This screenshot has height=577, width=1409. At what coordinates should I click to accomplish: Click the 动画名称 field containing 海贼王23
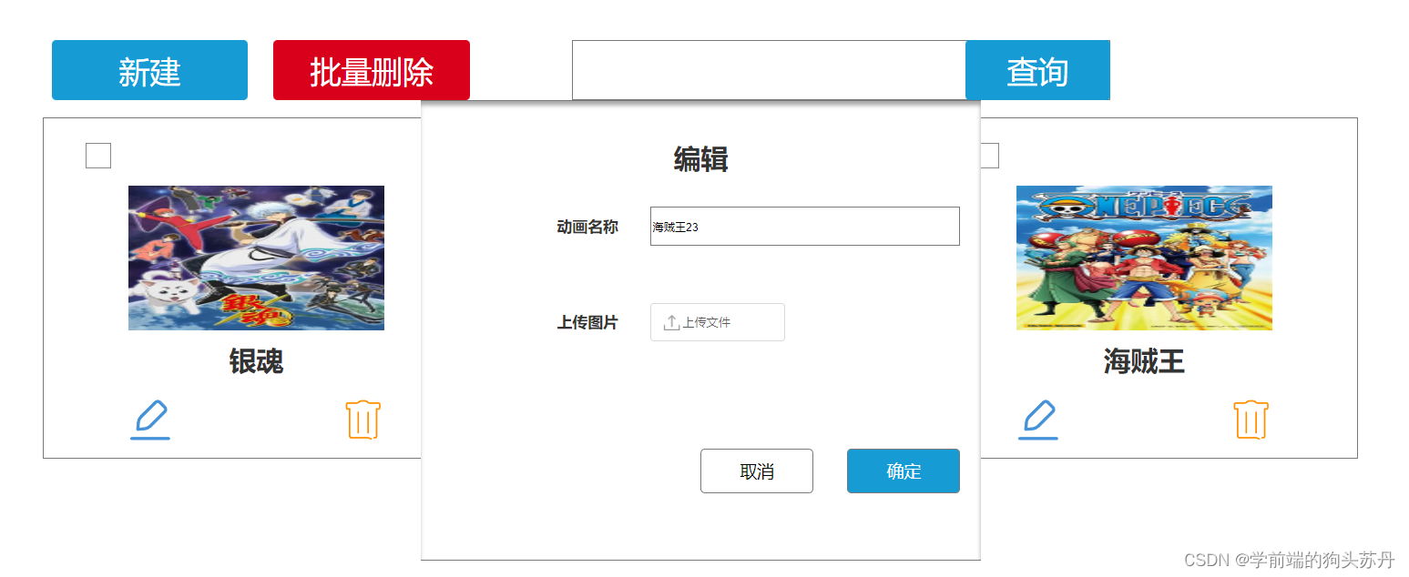click(x=805, y=226)
